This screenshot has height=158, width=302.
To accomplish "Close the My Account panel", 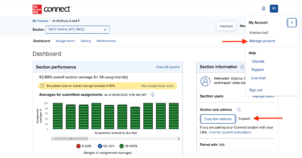I will 292,23.
